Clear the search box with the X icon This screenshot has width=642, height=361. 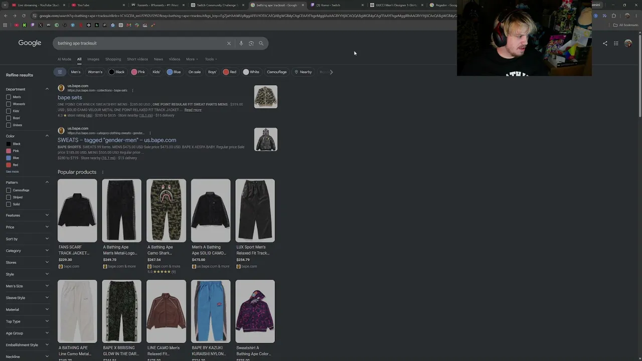click(229, 43)
